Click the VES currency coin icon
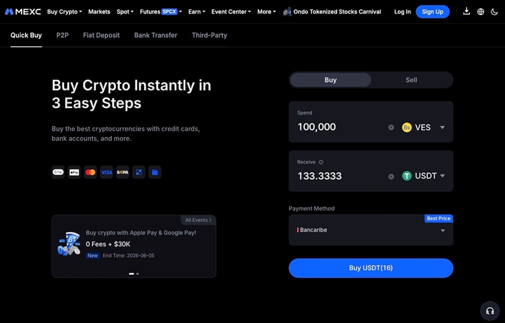 [x=407, y=127]
